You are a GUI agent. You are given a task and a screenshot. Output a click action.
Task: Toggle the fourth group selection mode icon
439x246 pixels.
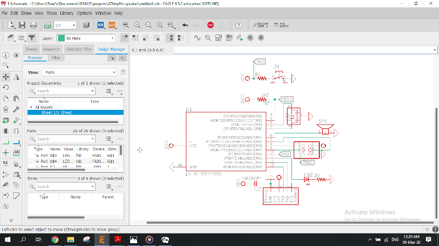coord(156,38)
